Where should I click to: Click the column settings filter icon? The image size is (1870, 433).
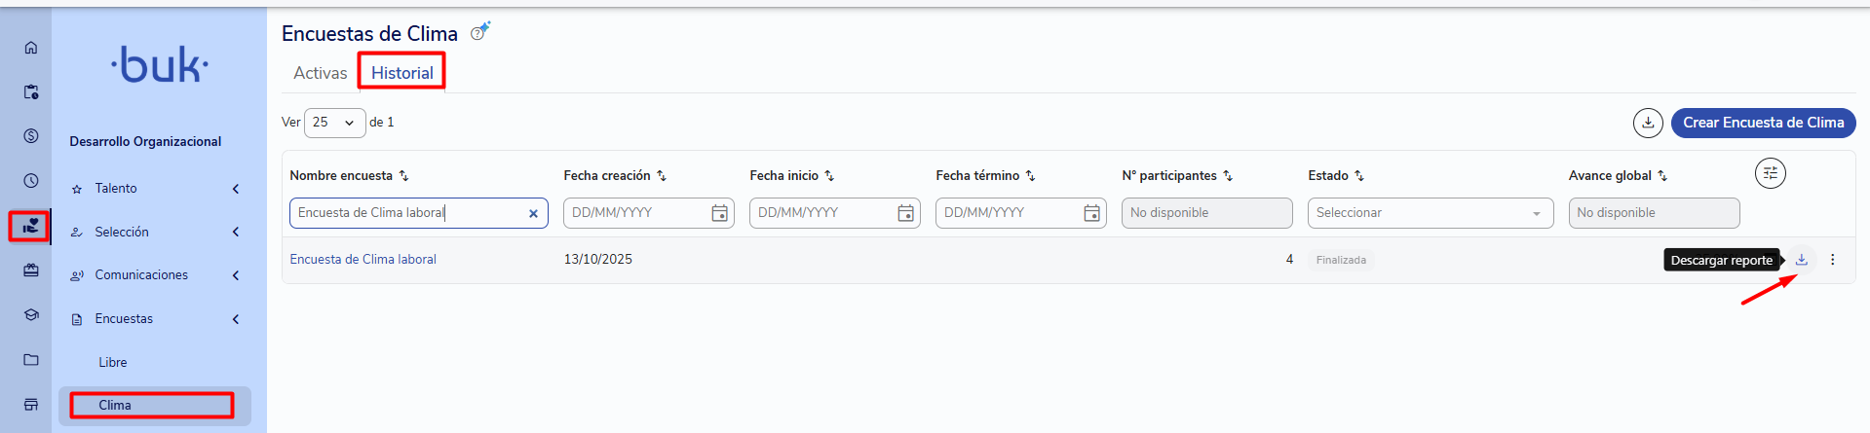[x=1771, y=173]
